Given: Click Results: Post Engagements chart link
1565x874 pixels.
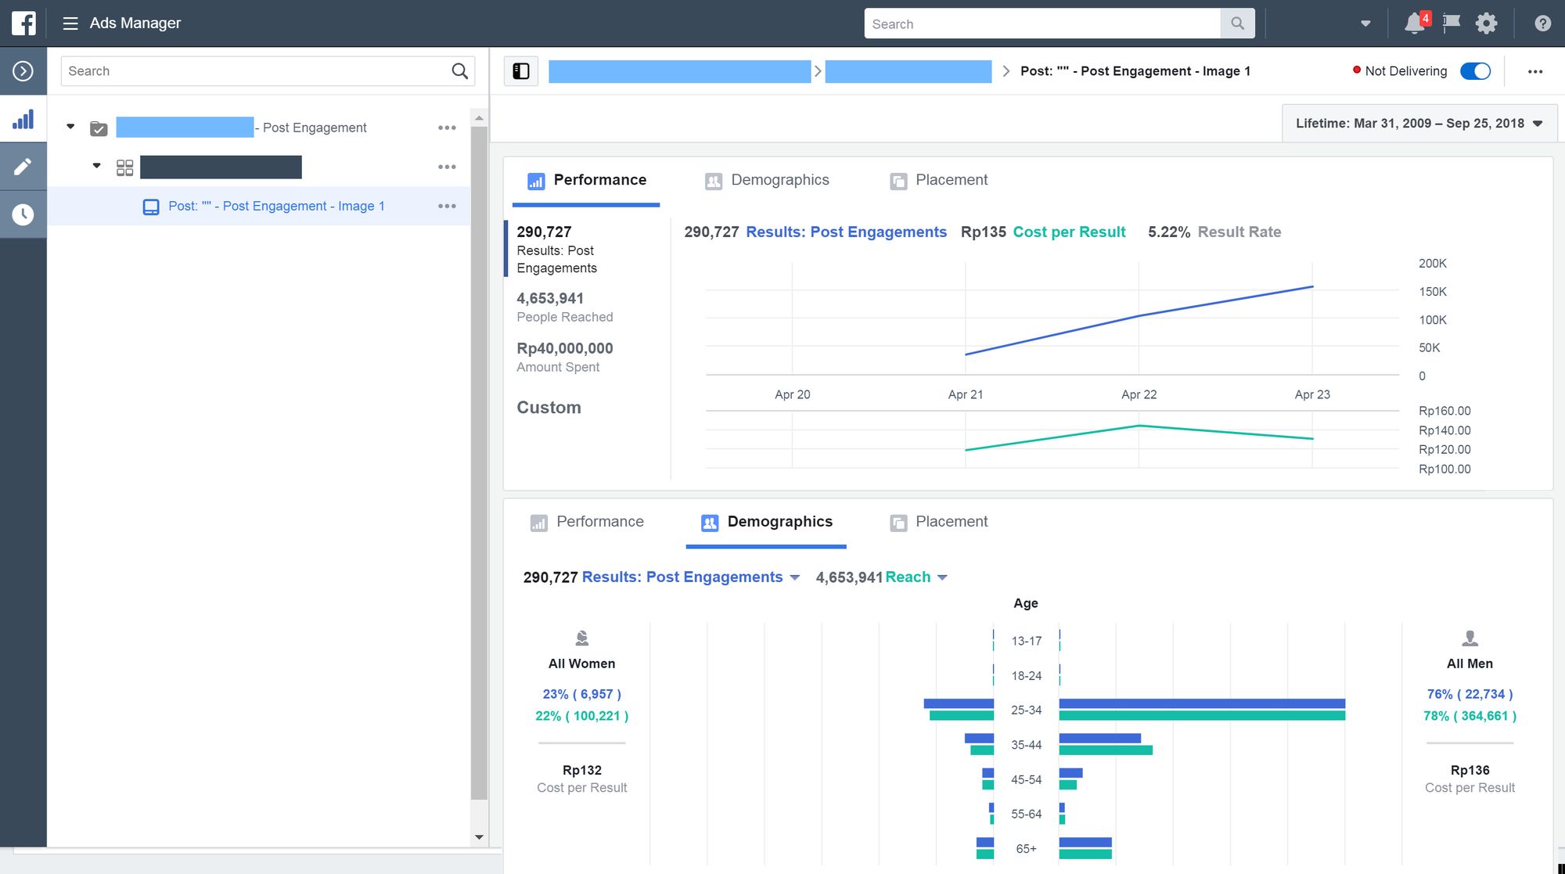Looking at the screenshot, I should click(x=846, y=232).
